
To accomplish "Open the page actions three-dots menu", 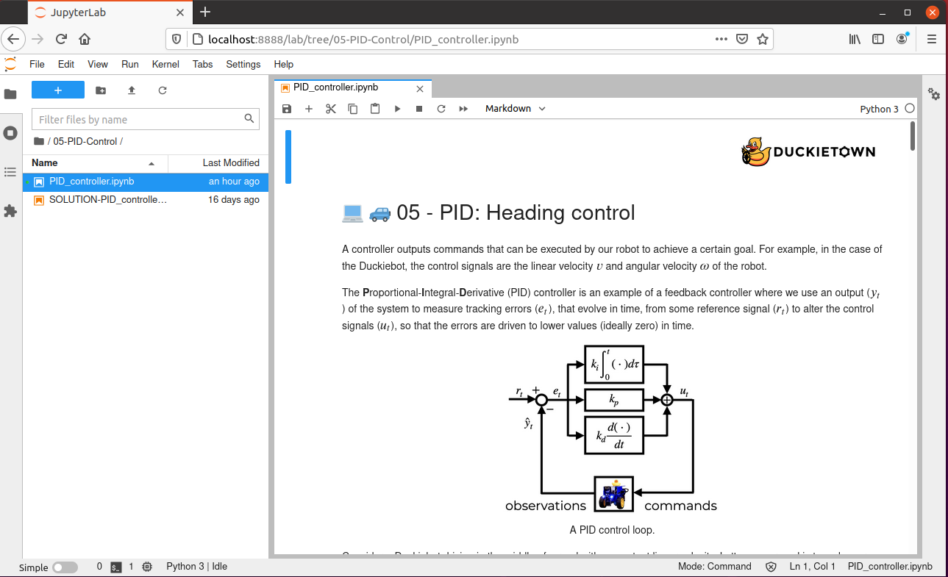I will pos(722,39).
